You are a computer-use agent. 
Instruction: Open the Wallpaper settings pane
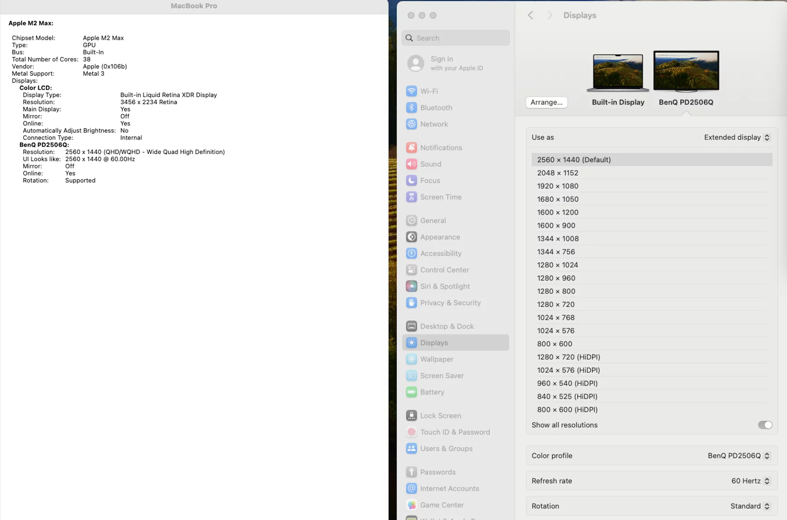click(x=436, y=359)
